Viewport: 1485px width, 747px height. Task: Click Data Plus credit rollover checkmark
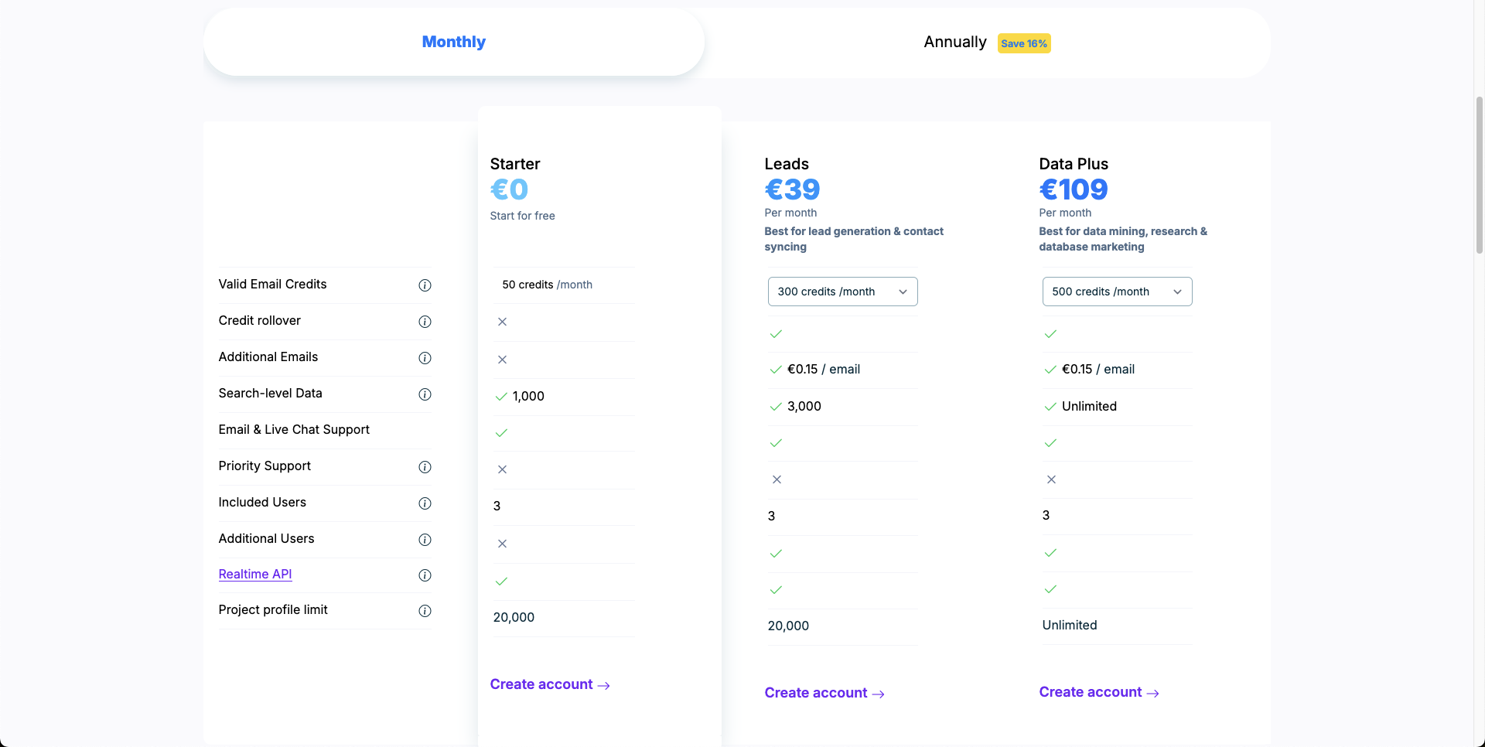point(1050,334)
